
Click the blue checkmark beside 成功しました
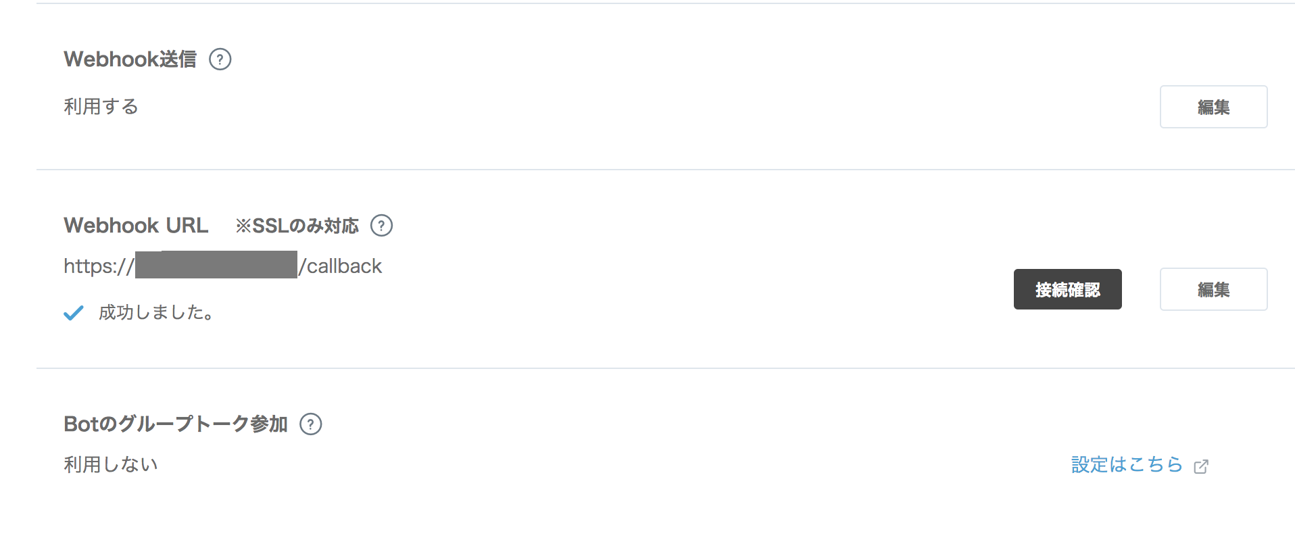pos(73,313)
